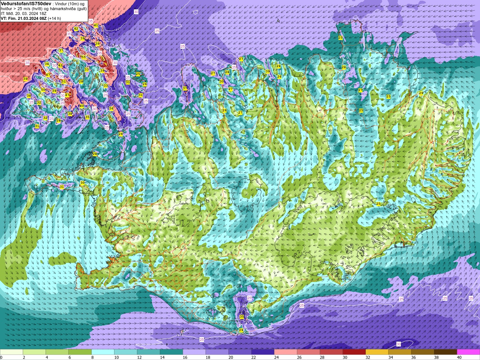Click the legend scale number 28
This screenshot has width=480, height=360.
322,358
